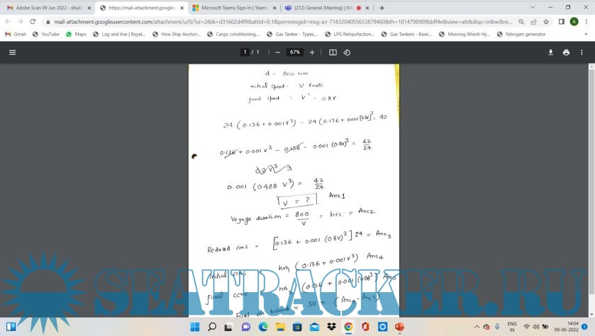Click the zoom in plus button

coord(312,52)
